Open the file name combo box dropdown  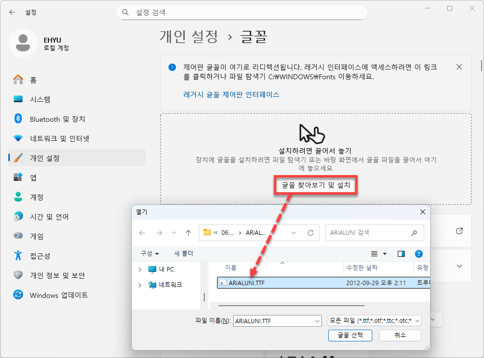[x=316, y=321]
